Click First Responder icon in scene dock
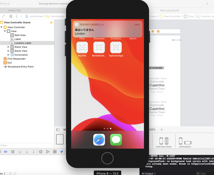The height and width of the screenshot is (175, 214). [x=152, y=31]
